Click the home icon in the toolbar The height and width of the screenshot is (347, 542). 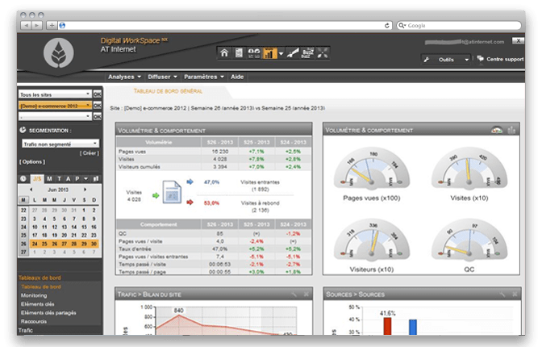pyautogui.click(x=225, y=53)
